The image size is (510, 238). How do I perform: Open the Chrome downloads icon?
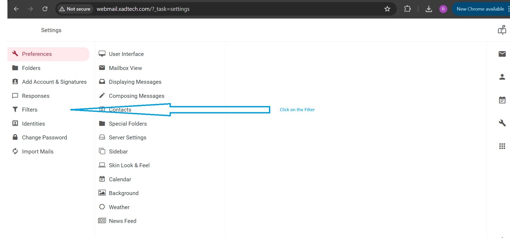coord(428,9)
